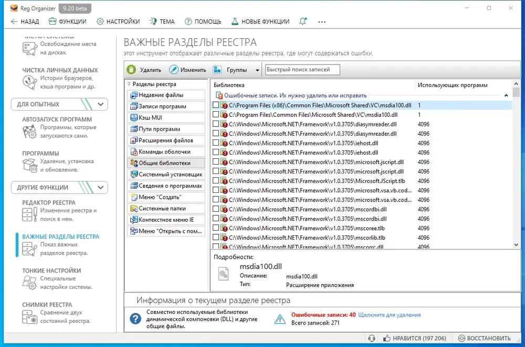The image size is (525, 347).
Task: Click the РЕДАКТОР РЕЕСТРА sidebar icon
Action: pyautogui.click(x=29, y=214)
